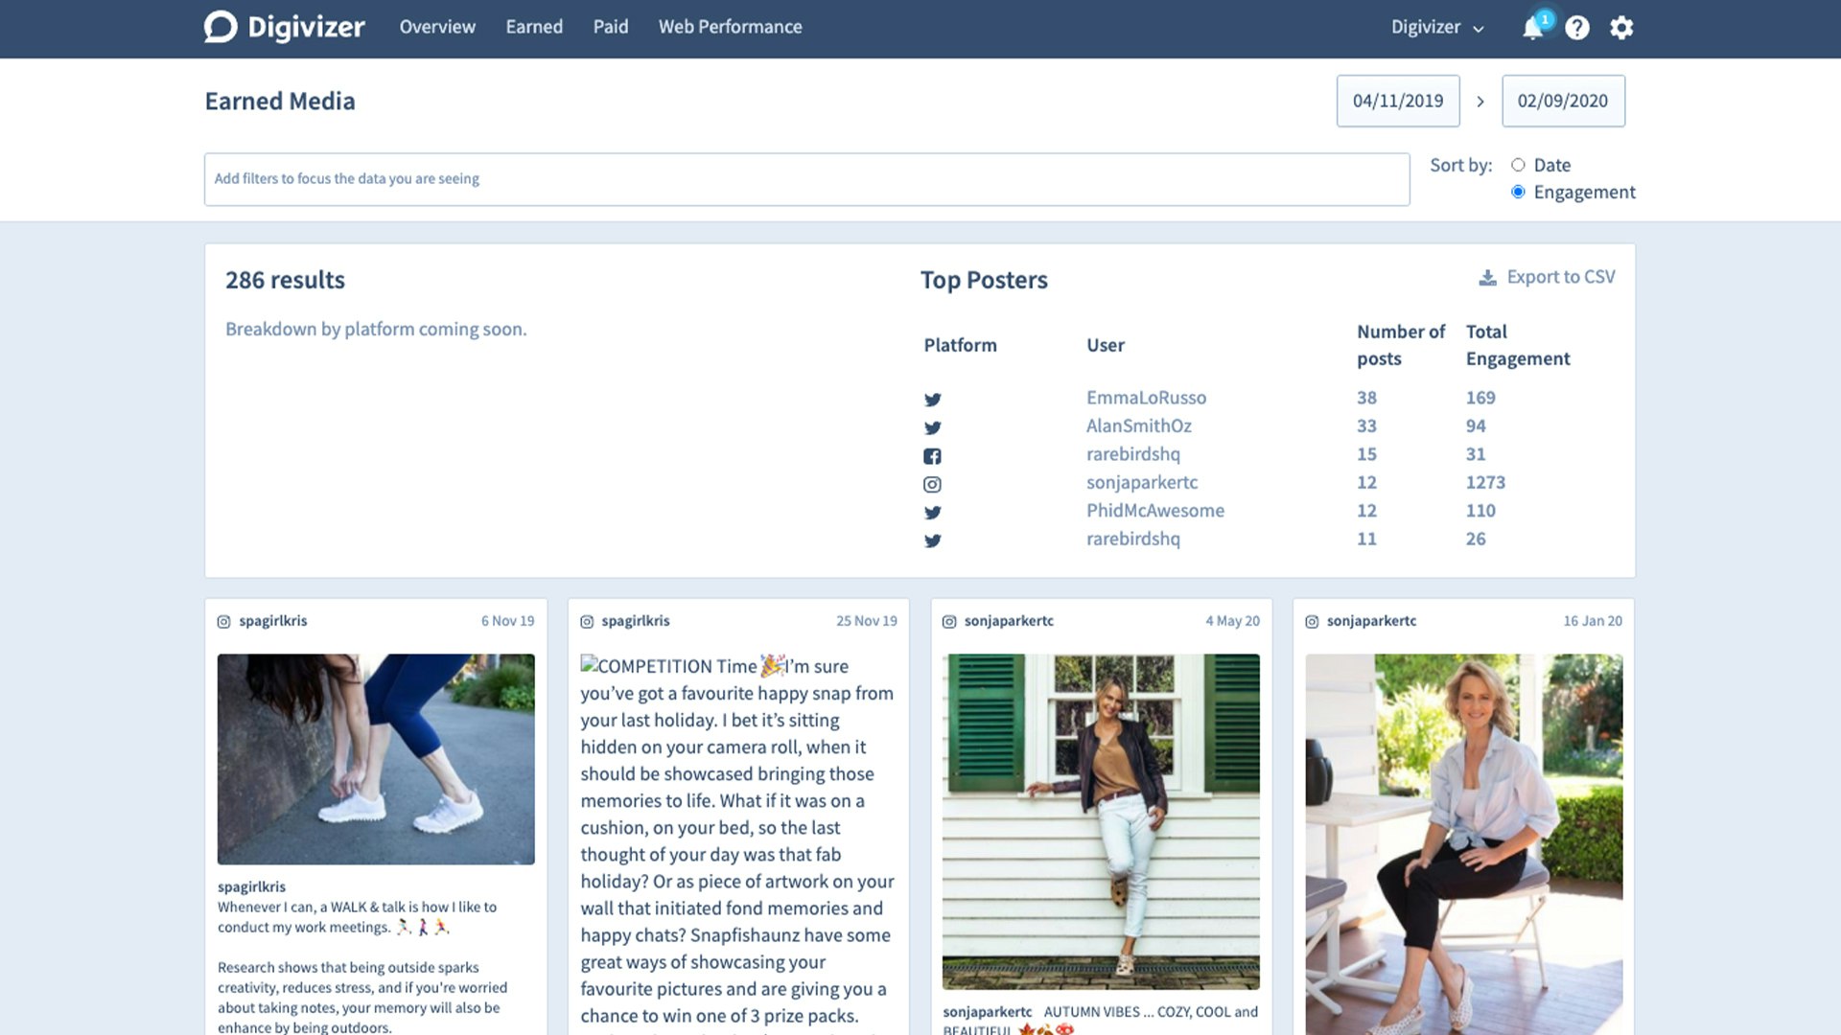The image size is (1841, 1035).
Task: Sort results by Date
Action: [x=1518, y=165]
